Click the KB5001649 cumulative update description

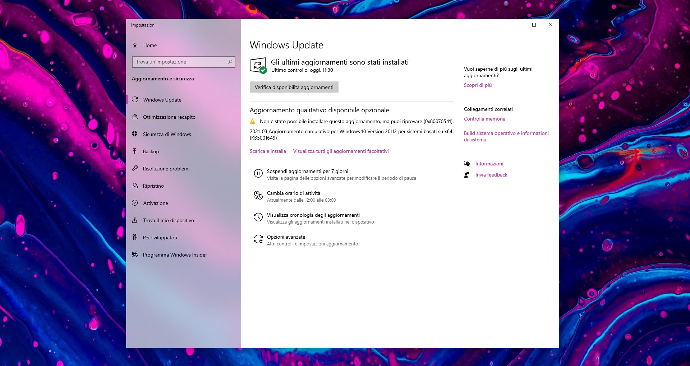coord(351,135)
